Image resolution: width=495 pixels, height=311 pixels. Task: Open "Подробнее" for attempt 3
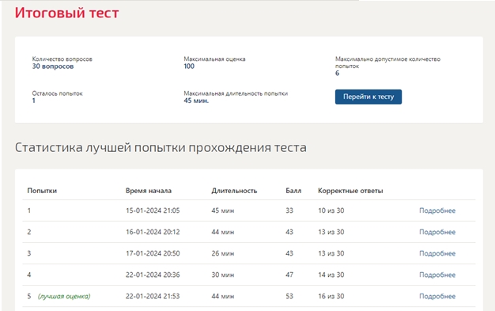(x=437, y=253)
